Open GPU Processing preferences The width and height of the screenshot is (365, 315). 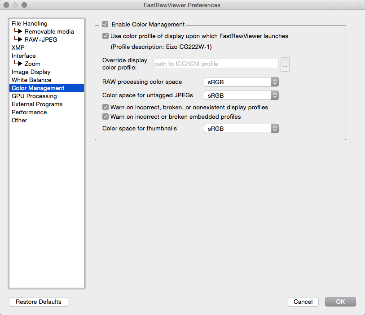tap(47, 96)
